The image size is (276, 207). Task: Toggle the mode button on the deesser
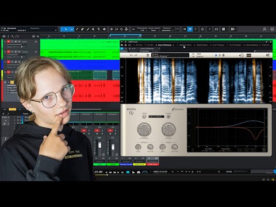click(x=144, y=117)
